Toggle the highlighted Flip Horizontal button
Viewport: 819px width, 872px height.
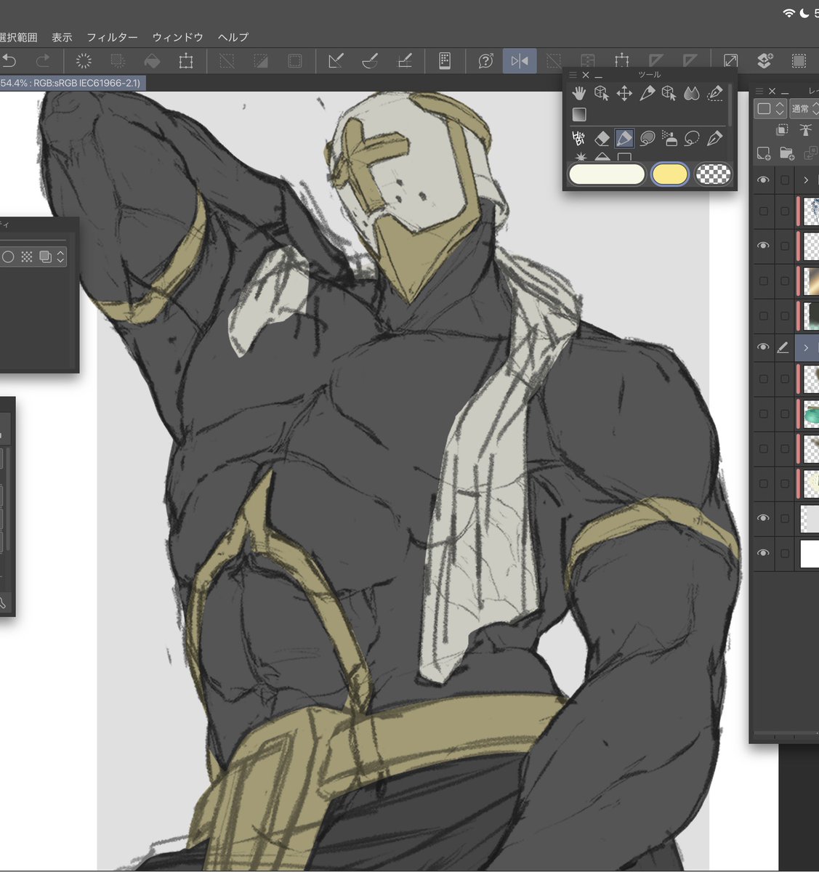pyautogui.click(x=520, y=61)
